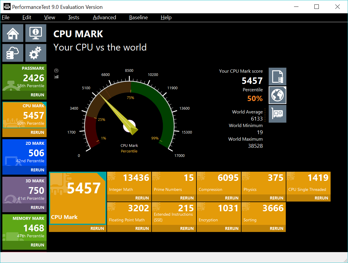348x263 pixels.
Task: Rerun the CPU Mark sidebar test
Action: coord(24,132)
